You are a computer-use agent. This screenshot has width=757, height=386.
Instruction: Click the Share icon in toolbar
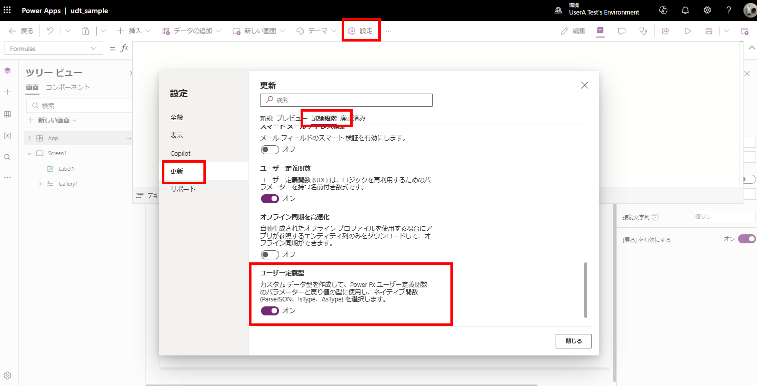click(x=666, y=31)
